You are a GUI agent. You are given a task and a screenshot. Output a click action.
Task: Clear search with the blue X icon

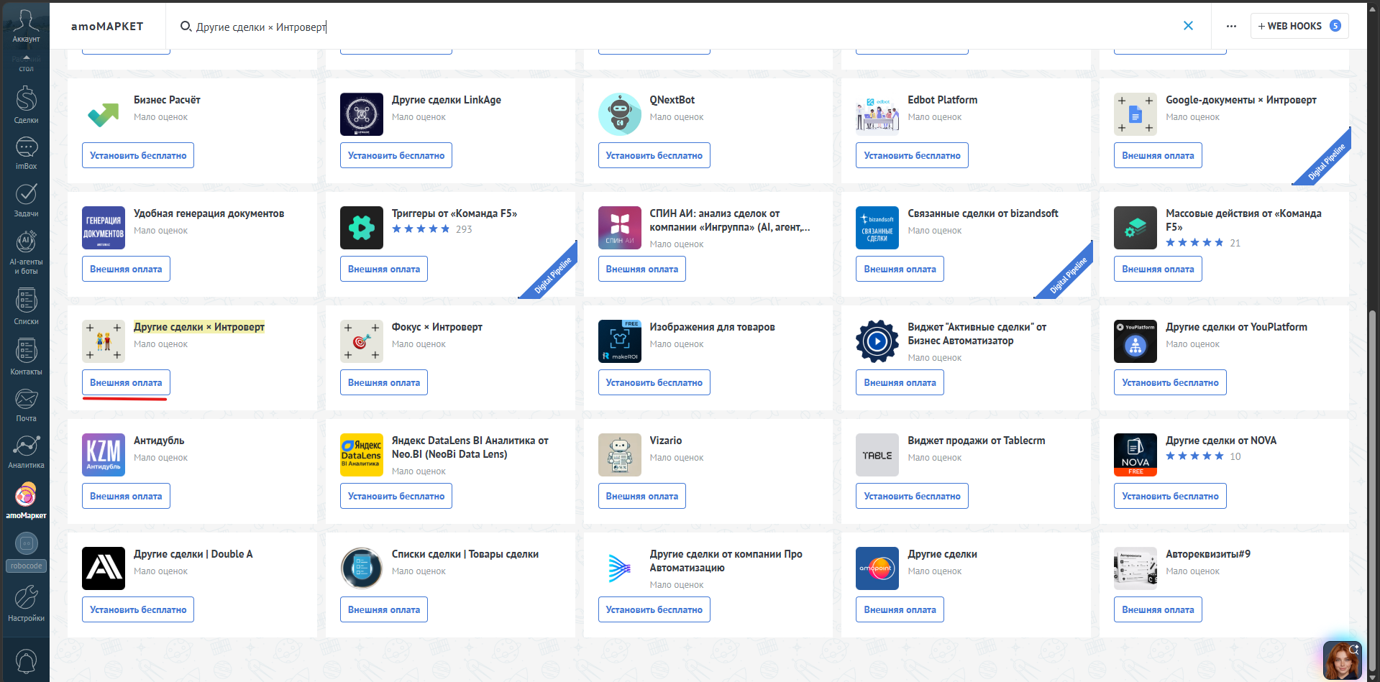(1188, 26)
